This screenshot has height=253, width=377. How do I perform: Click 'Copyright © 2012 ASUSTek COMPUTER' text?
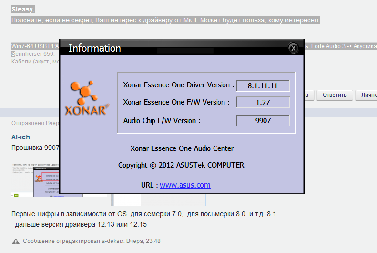pyautogui.click(x=181, y=165)
